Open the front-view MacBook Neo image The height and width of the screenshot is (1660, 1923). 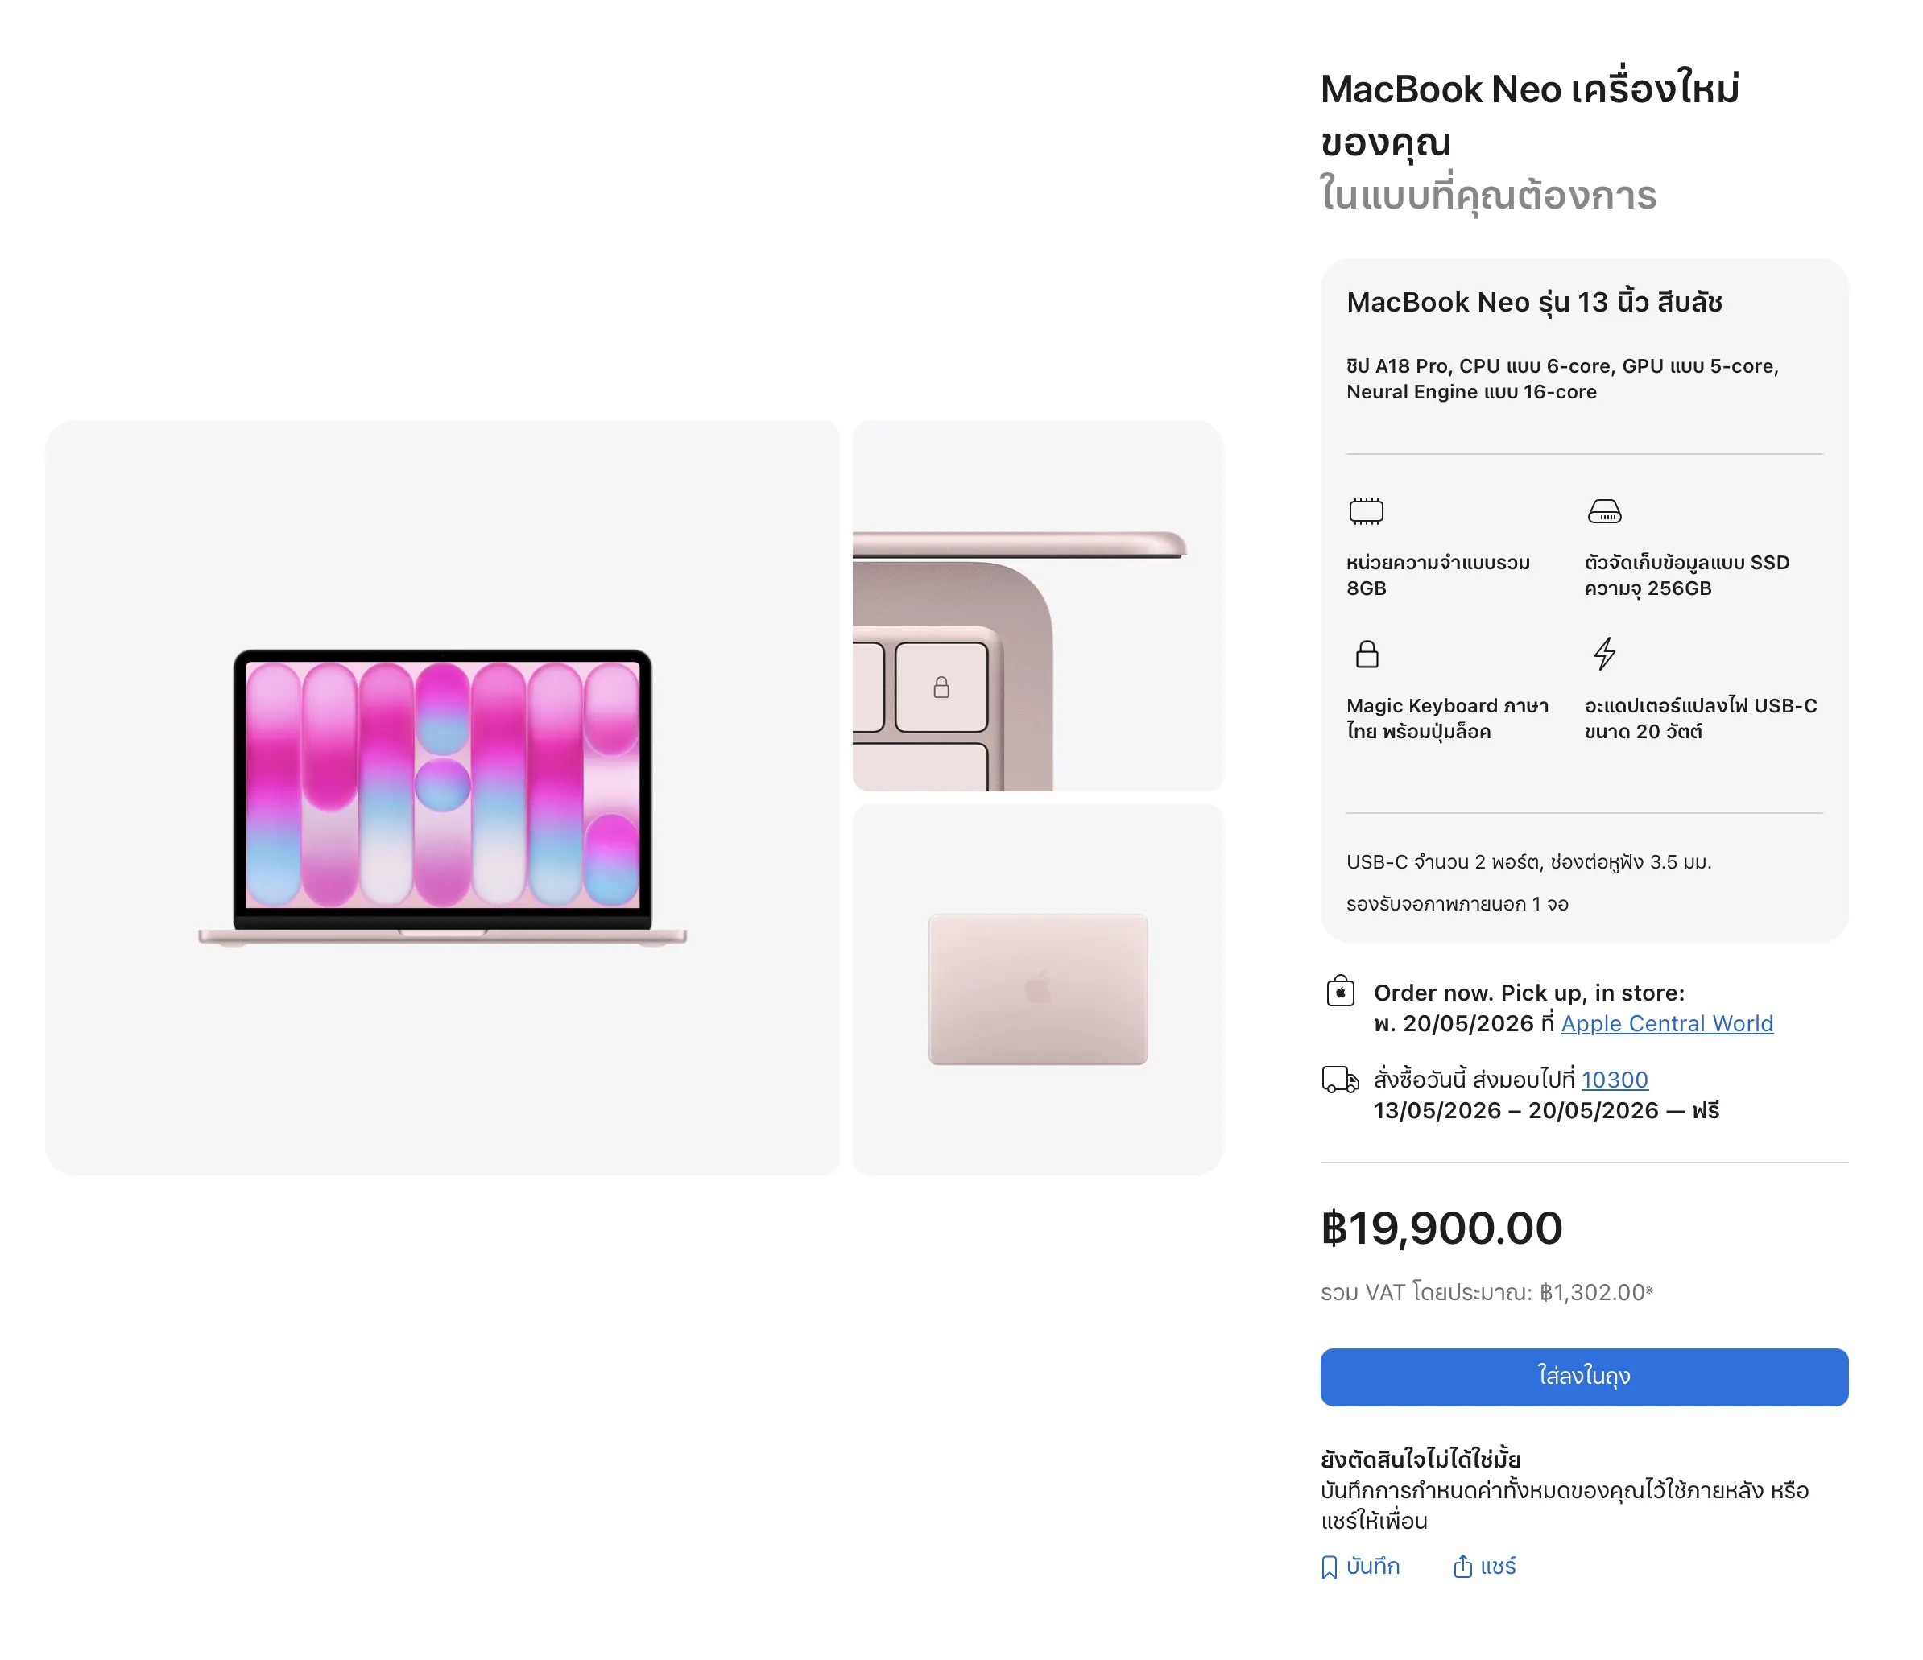pos(443,797)
